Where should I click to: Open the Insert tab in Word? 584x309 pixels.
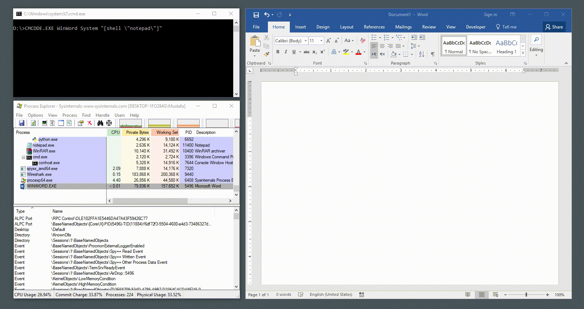click(300, 27)
